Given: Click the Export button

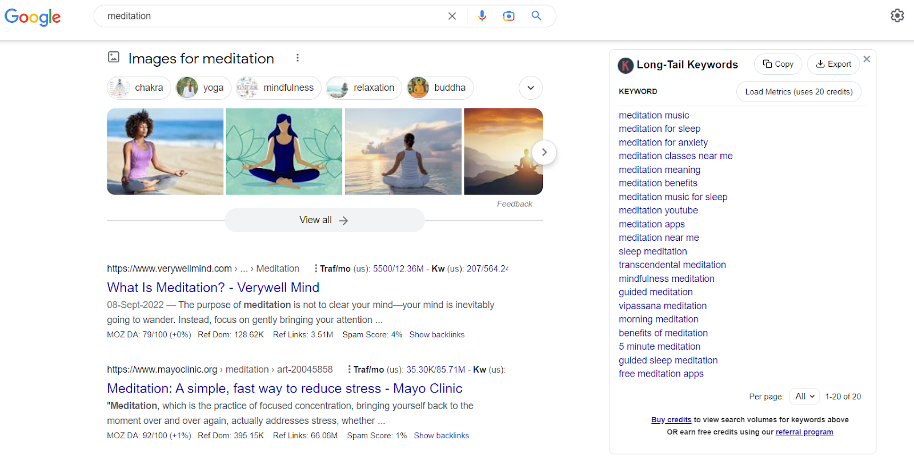Looking at the screenshot, I should point(833,64).
